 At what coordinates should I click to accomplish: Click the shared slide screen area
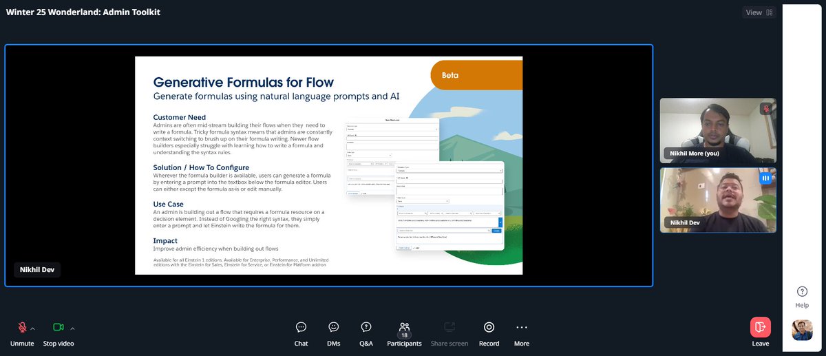click(x=328, y=165)
